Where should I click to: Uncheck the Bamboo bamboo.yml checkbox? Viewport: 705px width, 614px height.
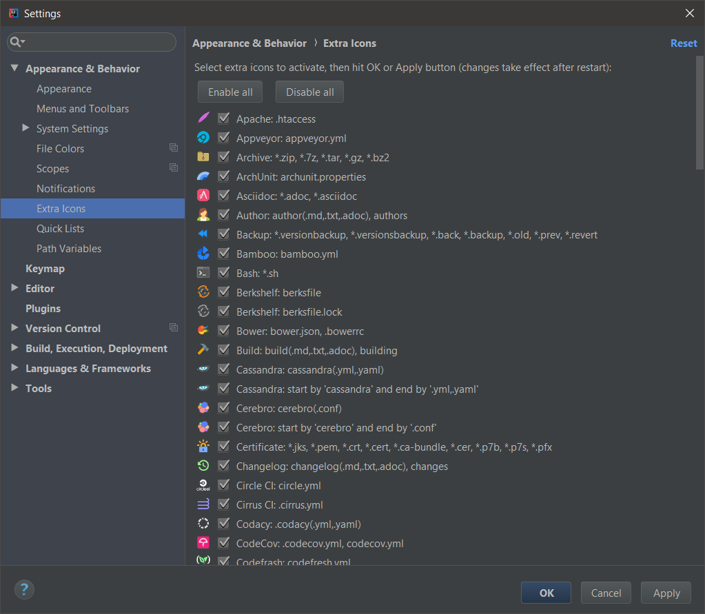click(223, 254)
